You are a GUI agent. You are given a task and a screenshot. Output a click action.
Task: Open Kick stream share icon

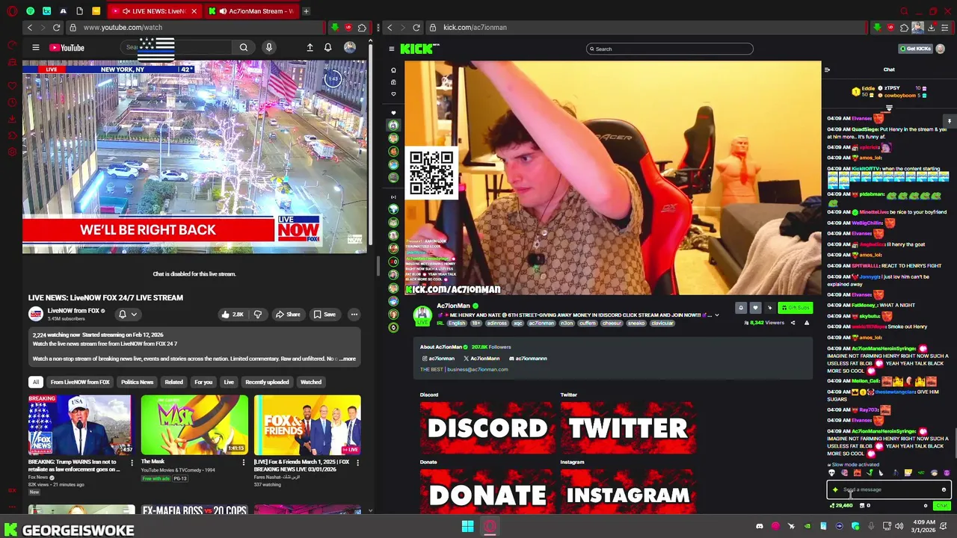793,323
